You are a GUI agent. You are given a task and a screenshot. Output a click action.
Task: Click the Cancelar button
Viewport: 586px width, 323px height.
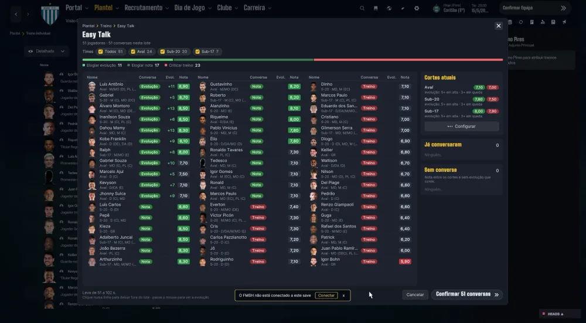tap(415, 295)
